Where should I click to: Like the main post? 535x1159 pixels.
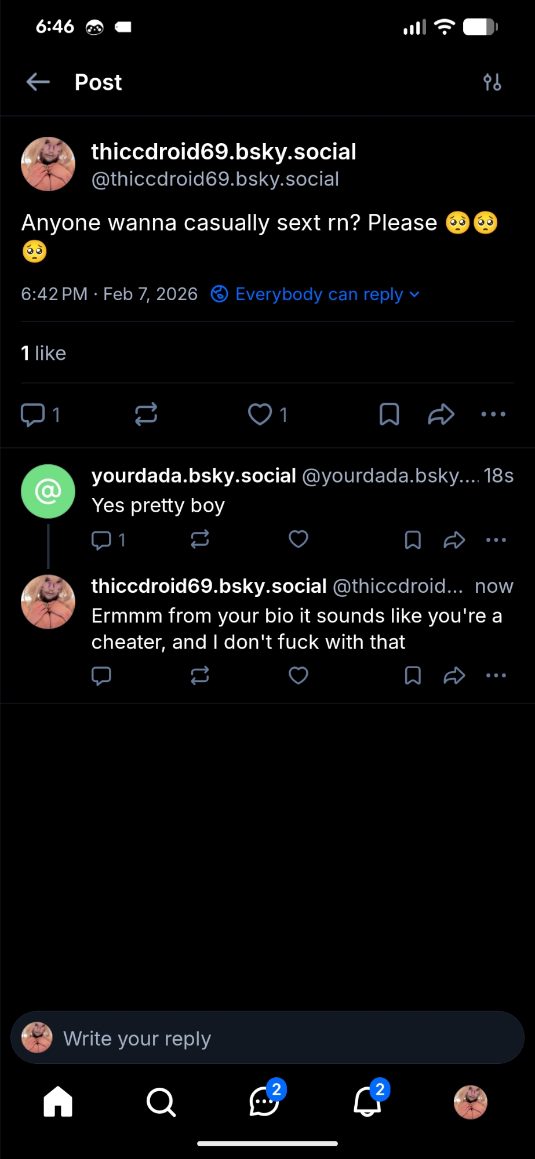point(260,414)
